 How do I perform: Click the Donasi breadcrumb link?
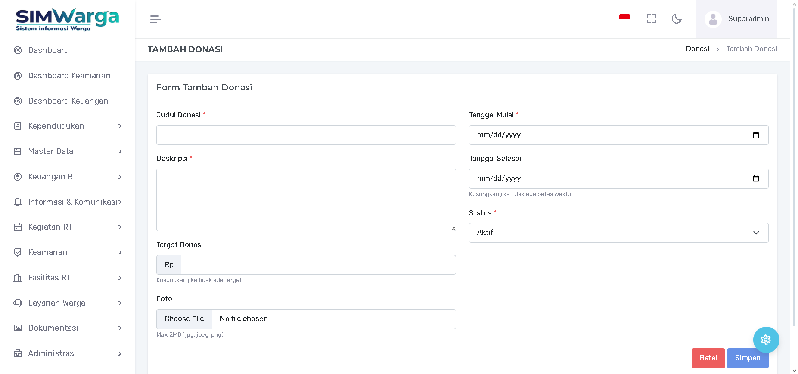(x=697, y=49)
